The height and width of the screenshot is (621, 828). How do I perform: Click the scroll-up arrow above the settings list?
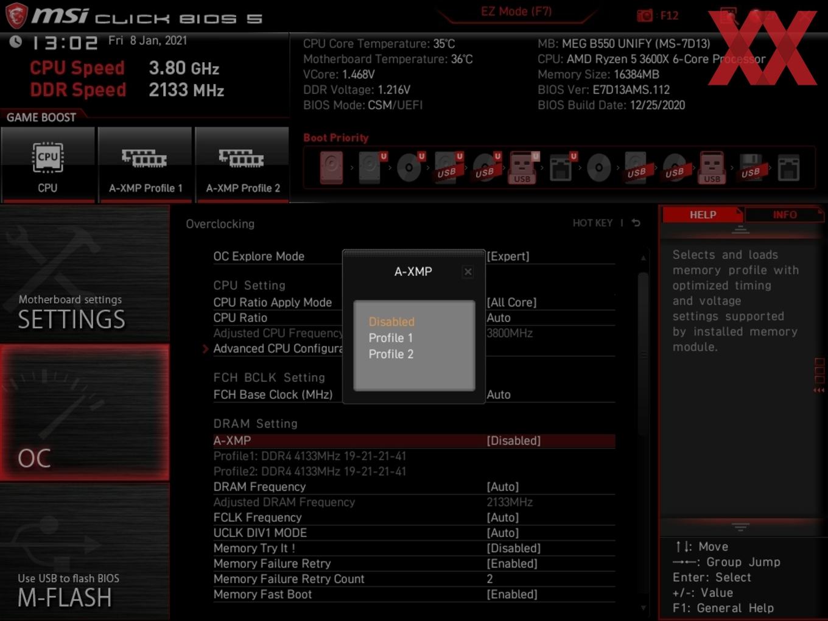coord(644,258)
